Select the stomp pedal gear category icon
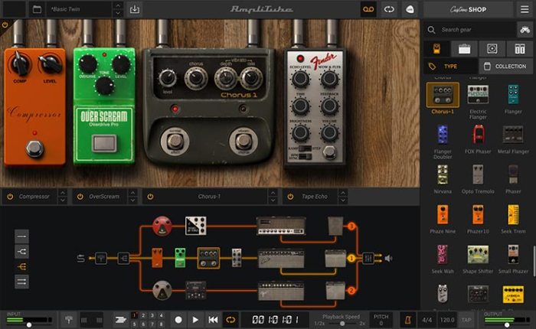The image size is (536, 329). (x=436, y=49)
